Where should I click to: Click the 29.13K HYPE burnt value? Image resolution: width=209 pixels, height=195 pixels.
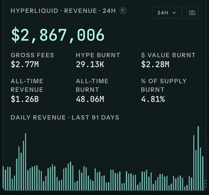click(x=90, y=64)
